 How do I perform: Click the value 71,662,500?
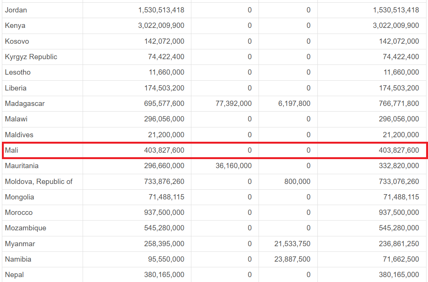click(401, 259)
